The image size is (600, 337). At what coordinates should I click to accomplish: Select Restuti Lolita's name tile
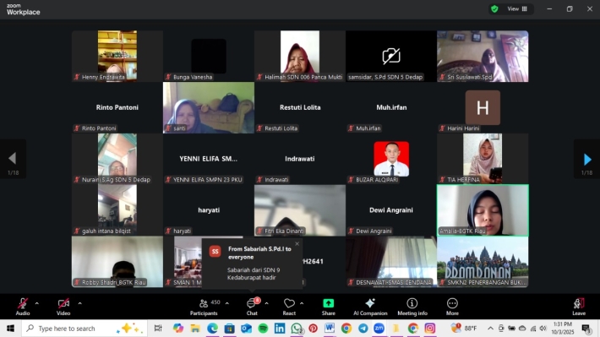point(300,107)
